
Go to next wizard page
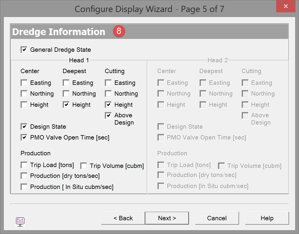coord(167,218)
